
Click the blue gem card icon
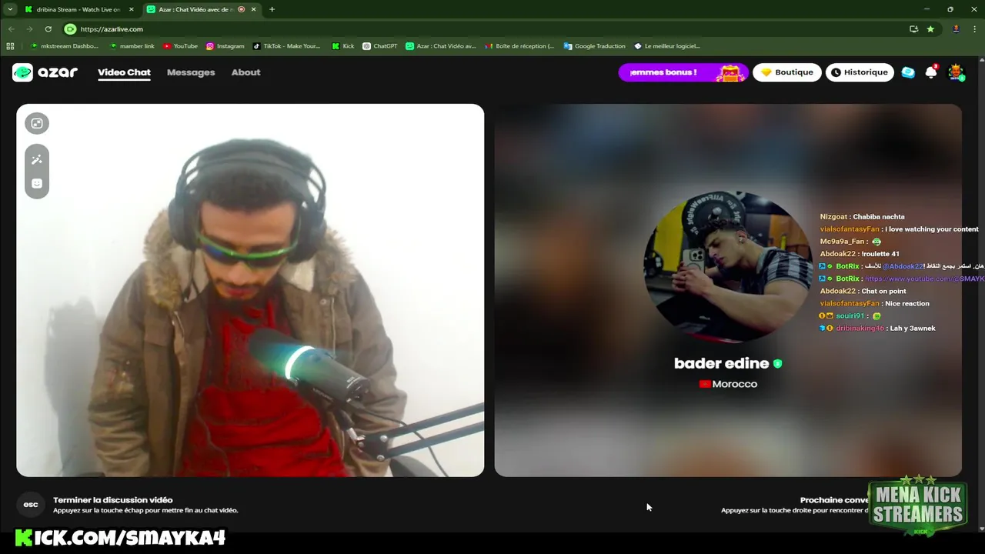908,72
